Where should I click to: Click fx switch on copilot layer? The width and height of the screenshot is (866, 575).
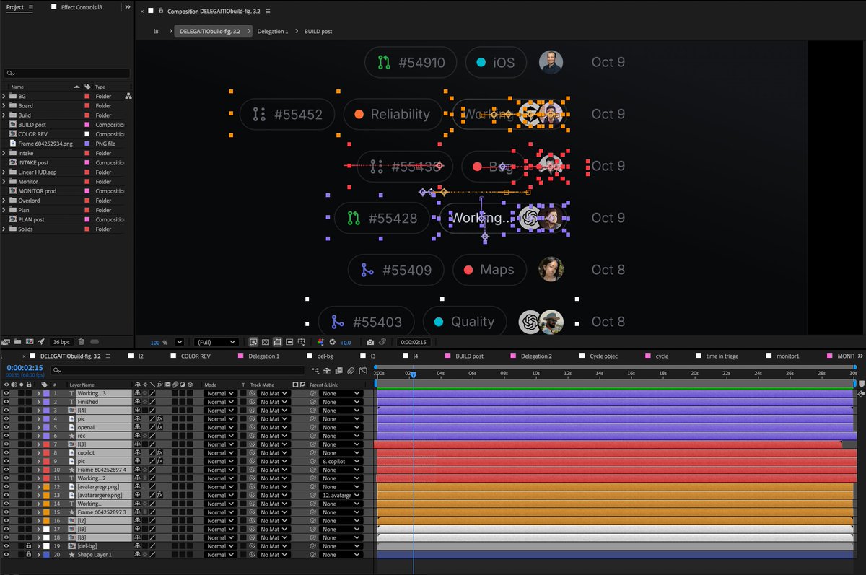tap(160, 452)
